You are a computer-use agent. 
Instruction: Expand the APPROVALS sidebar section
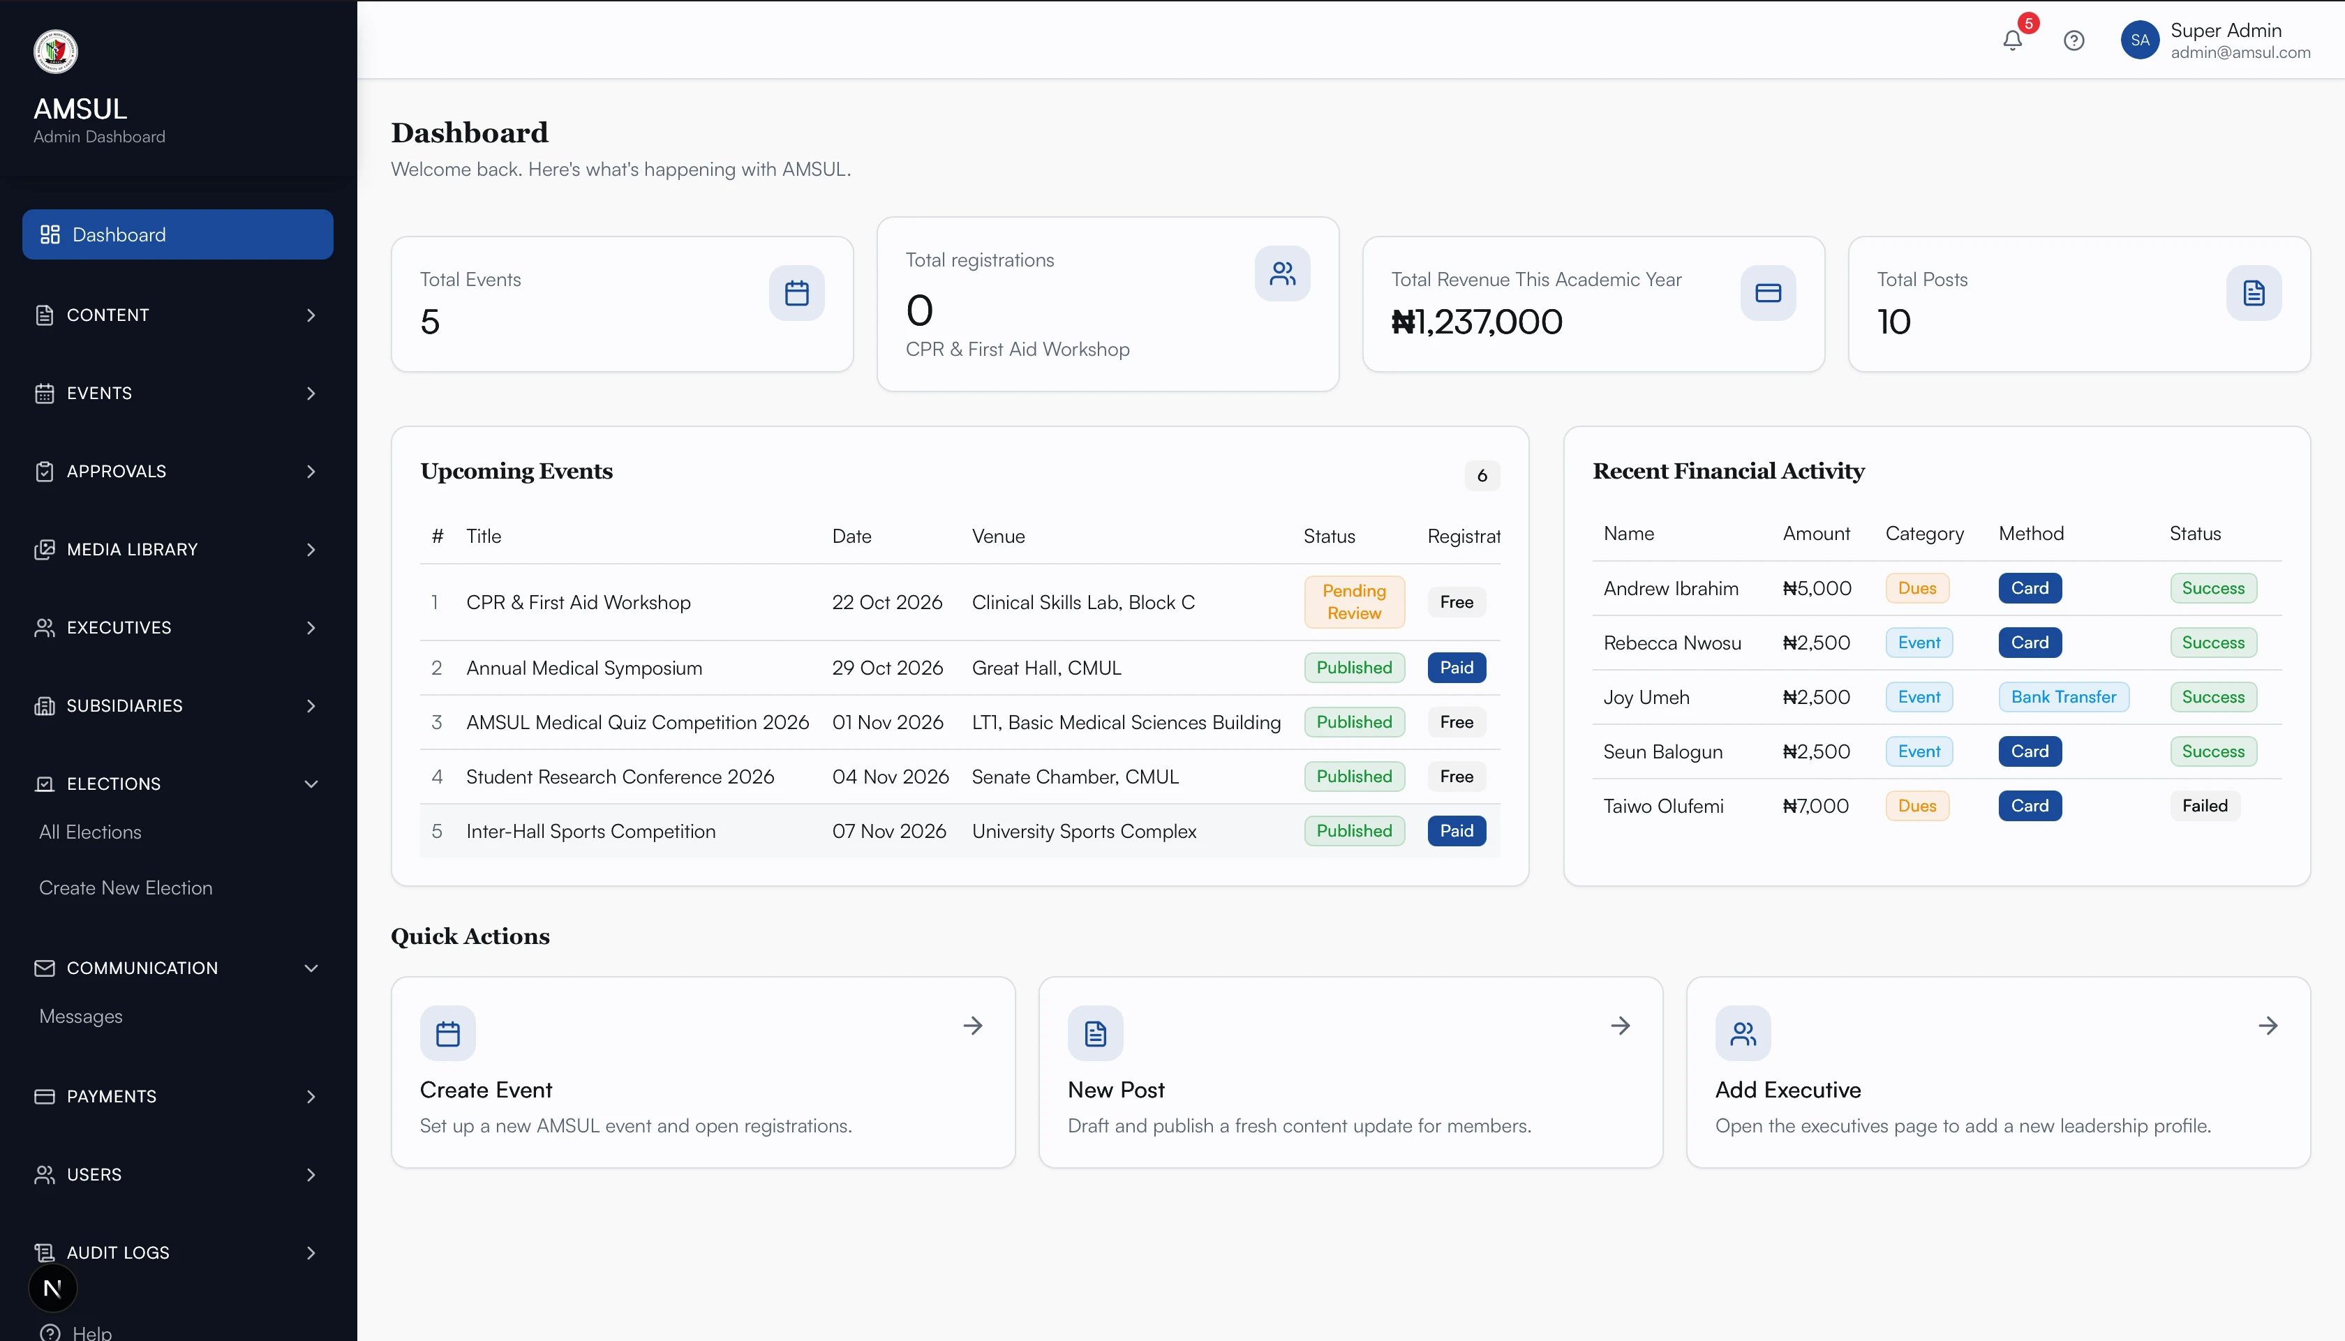(178, 472)
